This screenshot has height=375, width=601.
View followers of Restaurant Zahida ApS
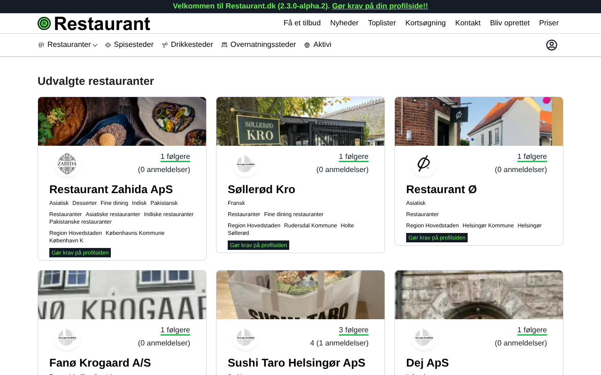[175, 157]
